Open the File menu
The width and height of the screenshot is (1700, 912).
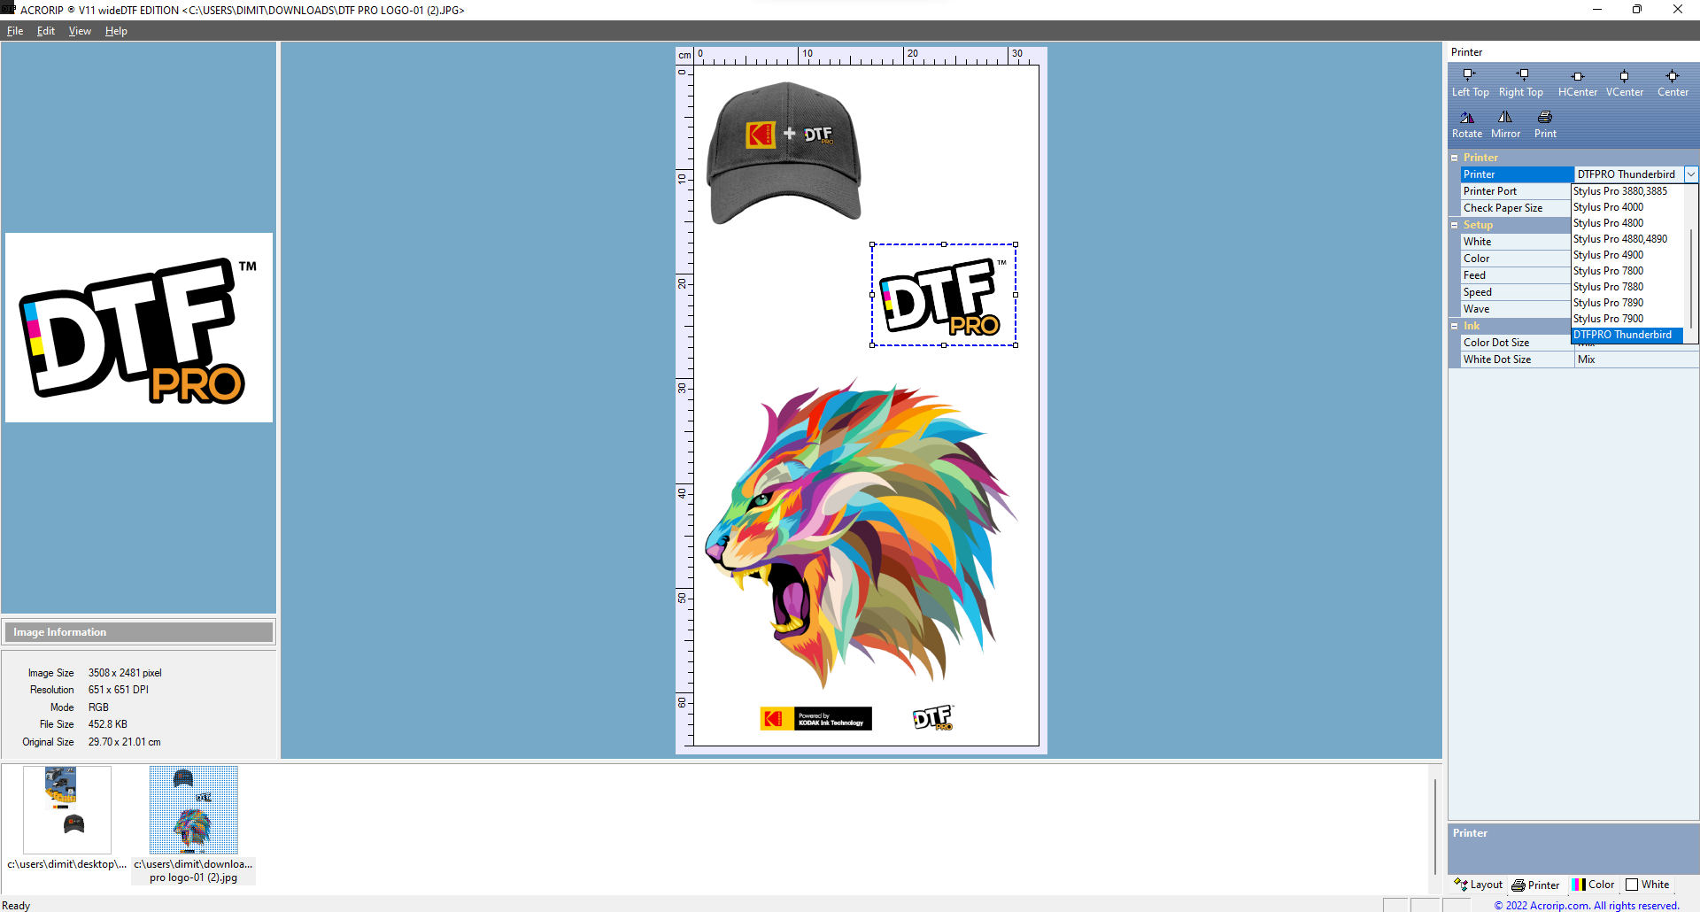pyautogui.click(x=15, y=31)
